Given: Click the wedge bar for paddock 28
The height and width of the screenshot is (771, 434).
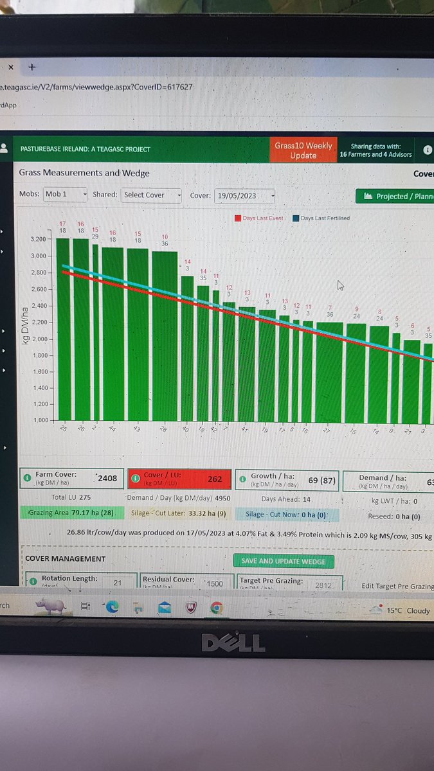Looking at the screenshot, I should [165, 335].
